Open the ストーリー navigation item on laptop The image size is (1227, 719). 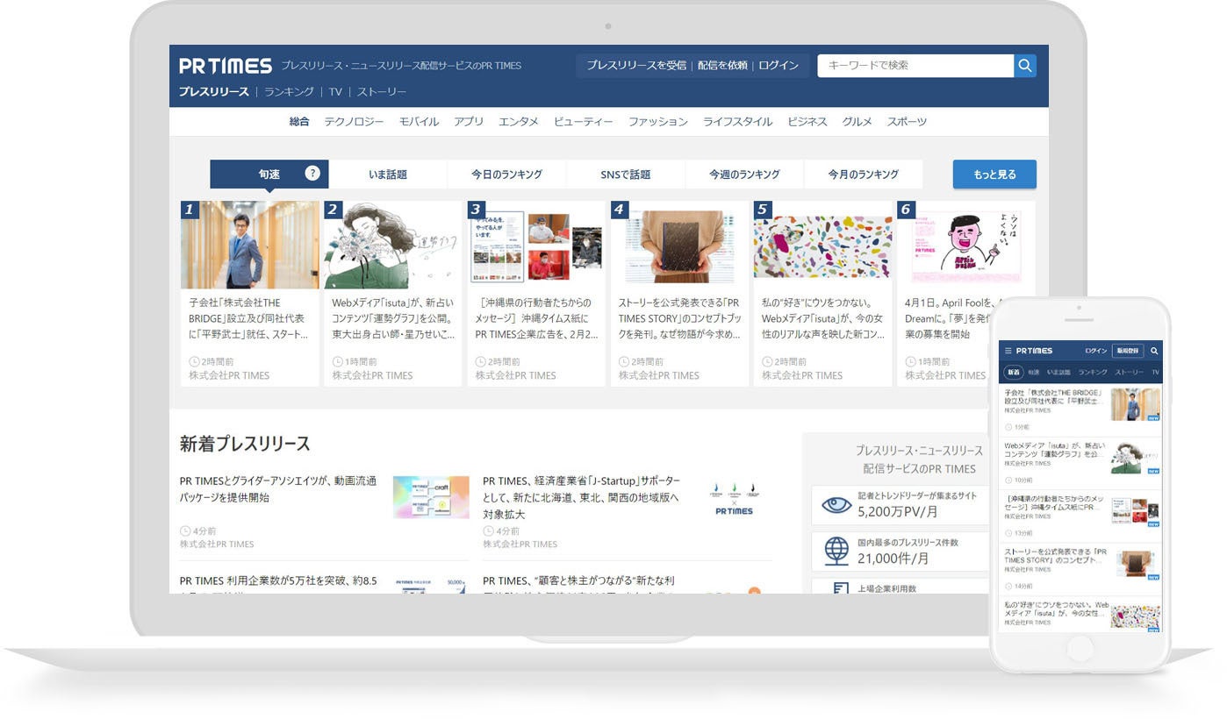pyautogui.click(x=382, y=92)
